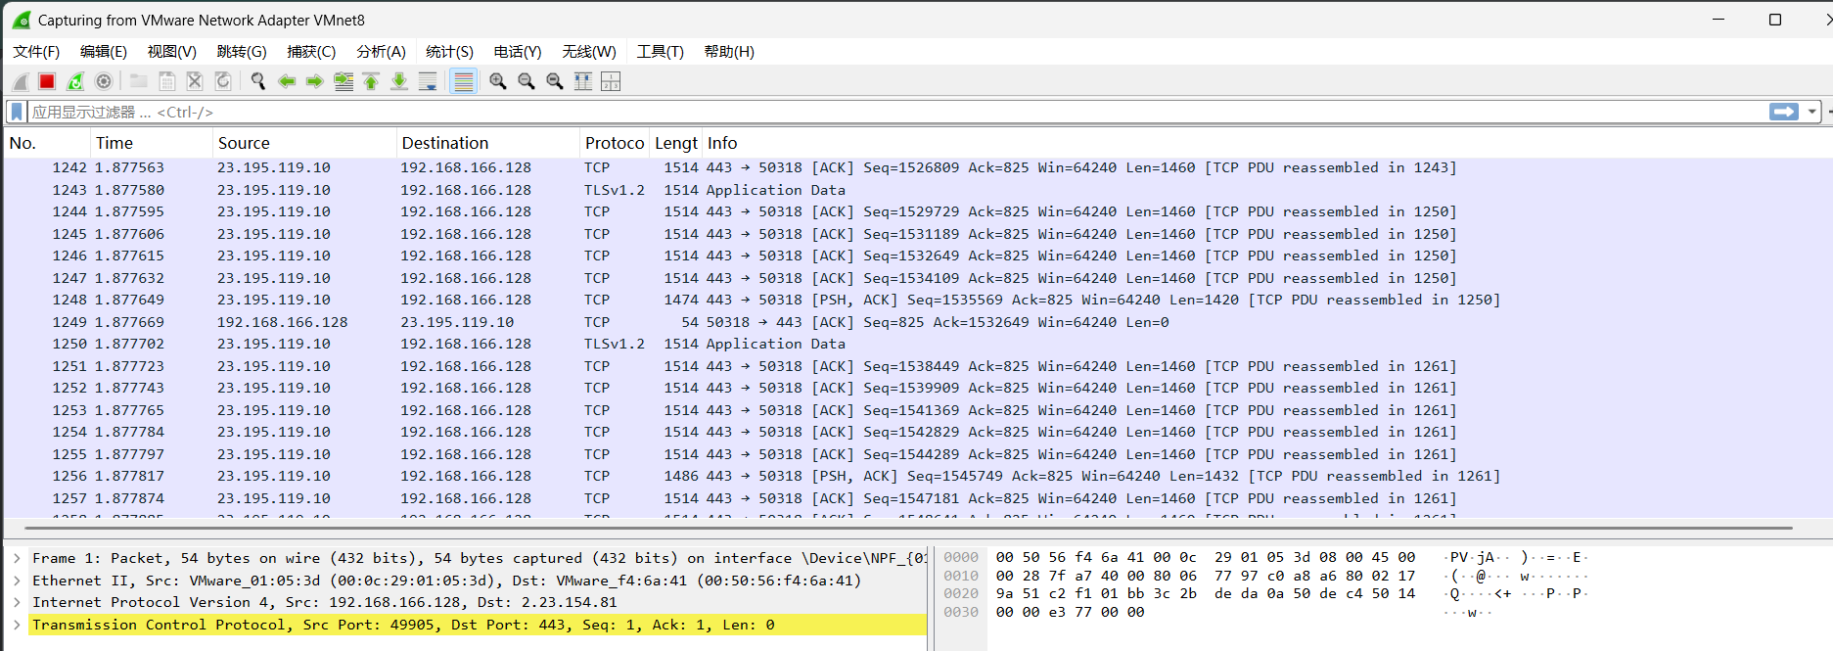
Task: Jump to the last packet
Action: pyautogui.click(x=399, y=81)
